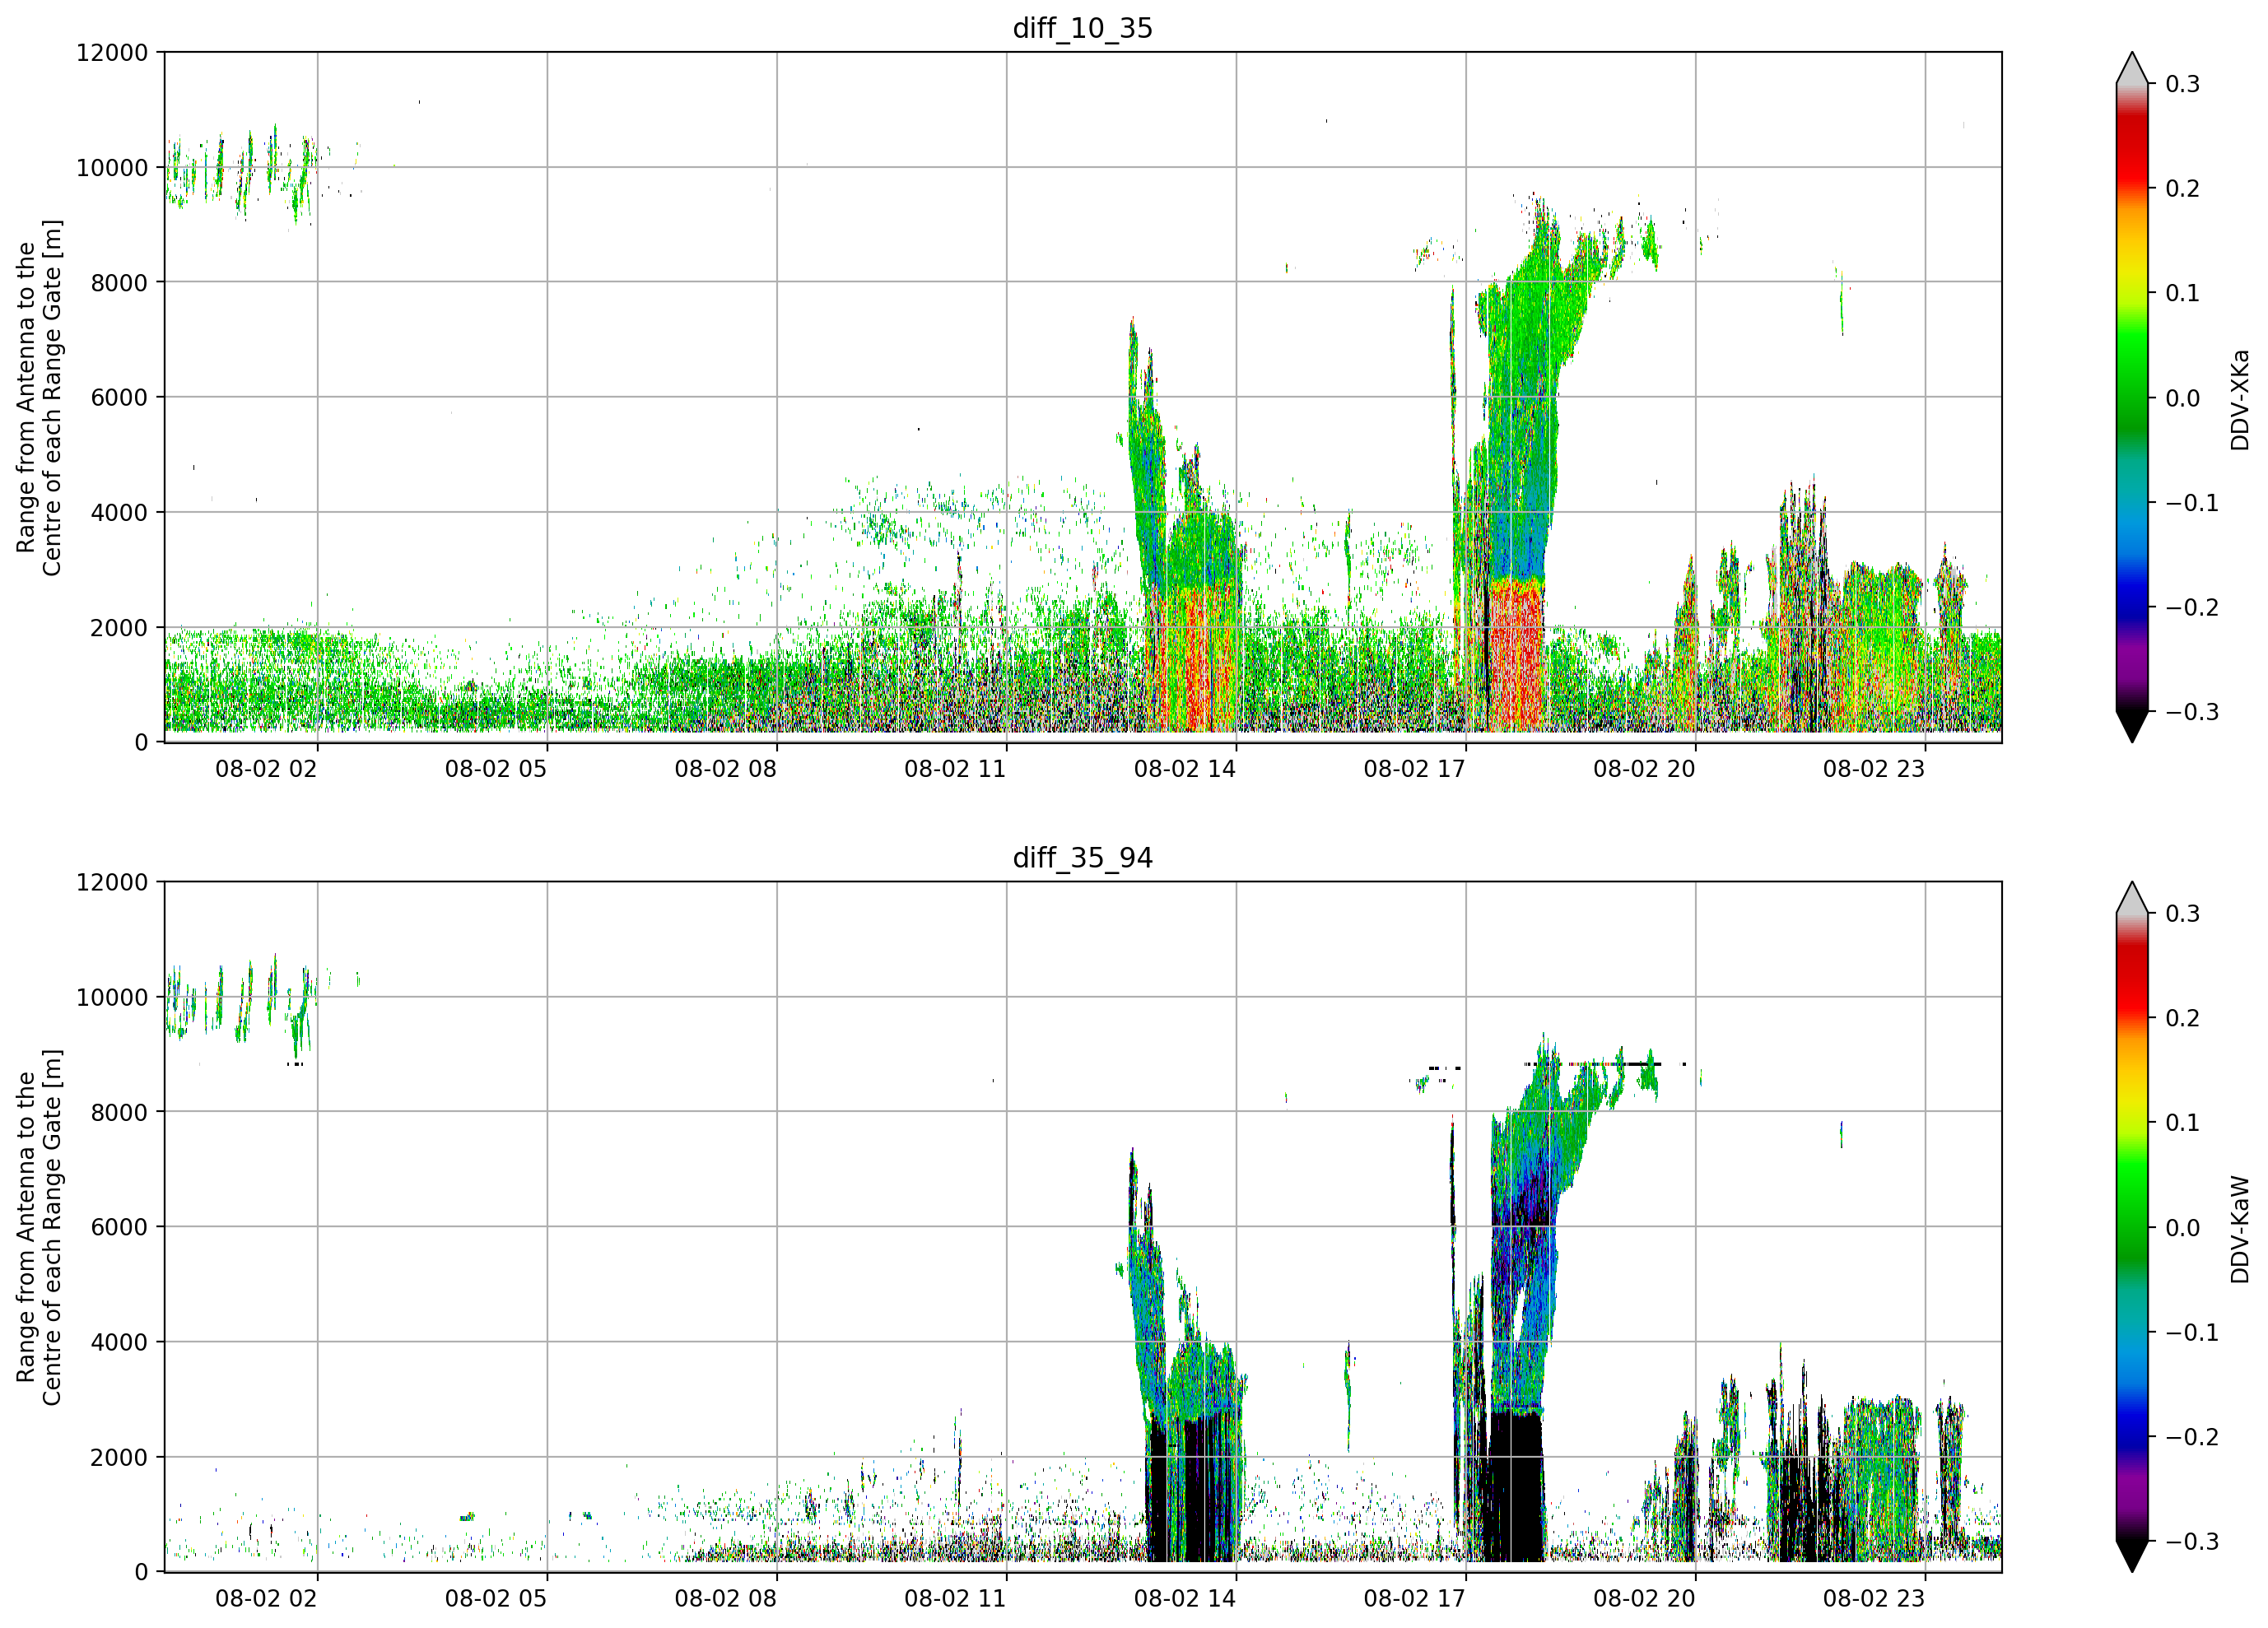Click the 0.1 tick on the DDV-KaW colorbar

coord(2183,1122)
